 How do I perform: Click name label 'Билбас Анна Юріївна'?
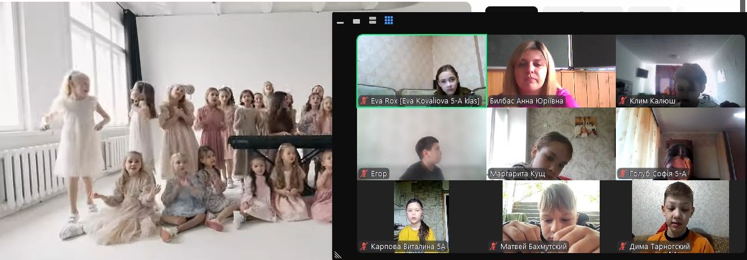[526, 101]
